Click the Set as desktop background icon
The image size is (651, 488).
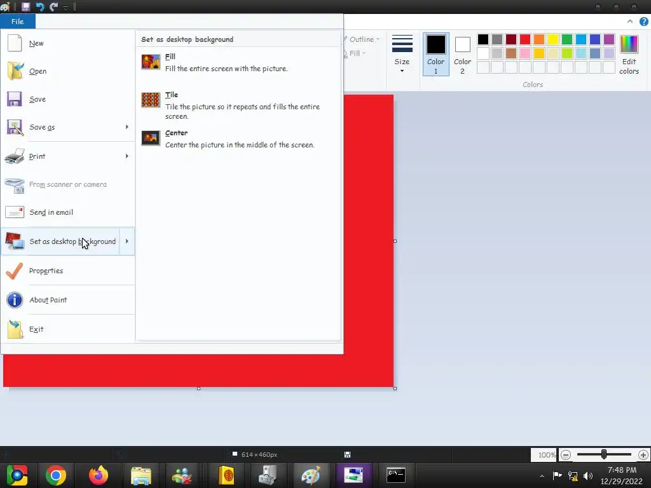tap(15, 241)
